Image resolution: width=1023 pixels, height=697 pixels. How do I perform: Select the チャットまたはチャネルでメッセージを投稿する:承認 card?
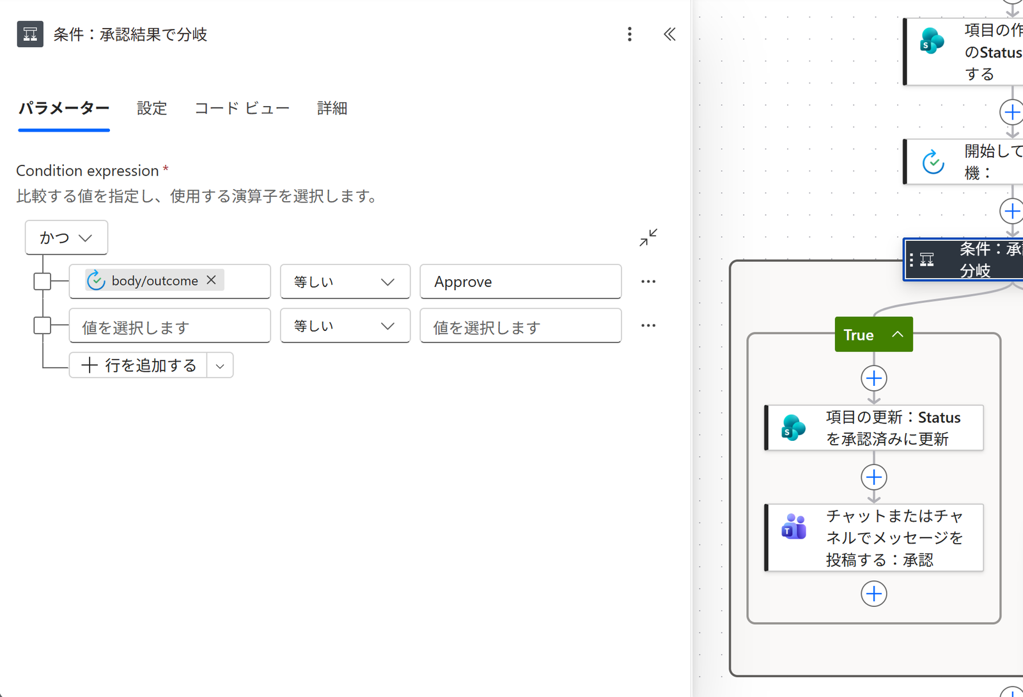coord(874,537)
